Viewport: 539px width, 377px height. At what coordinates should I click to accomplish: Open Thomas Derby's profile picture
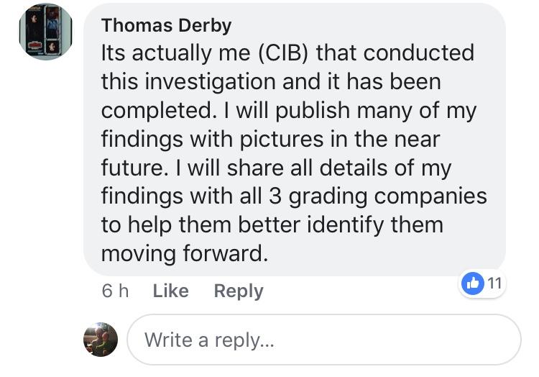[45, 32]
